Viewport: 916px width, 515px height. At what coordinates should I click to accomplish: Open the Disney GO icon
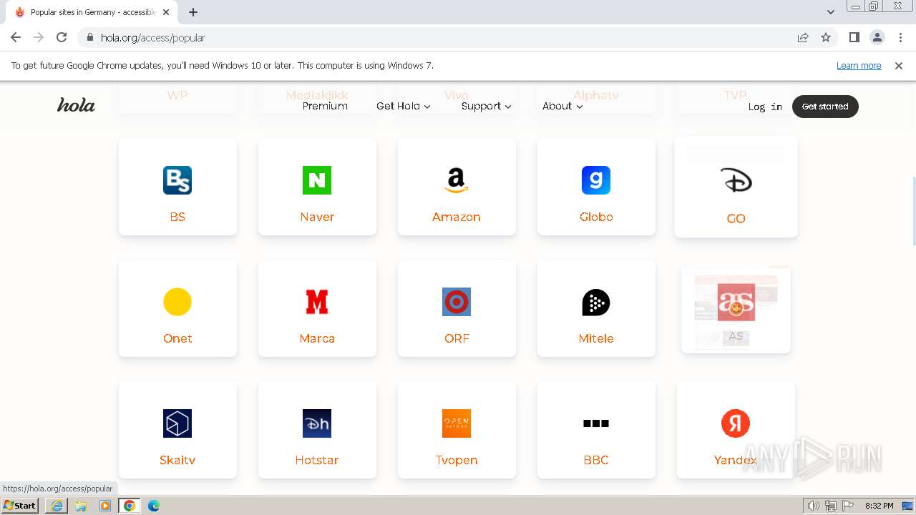[736, 182]
